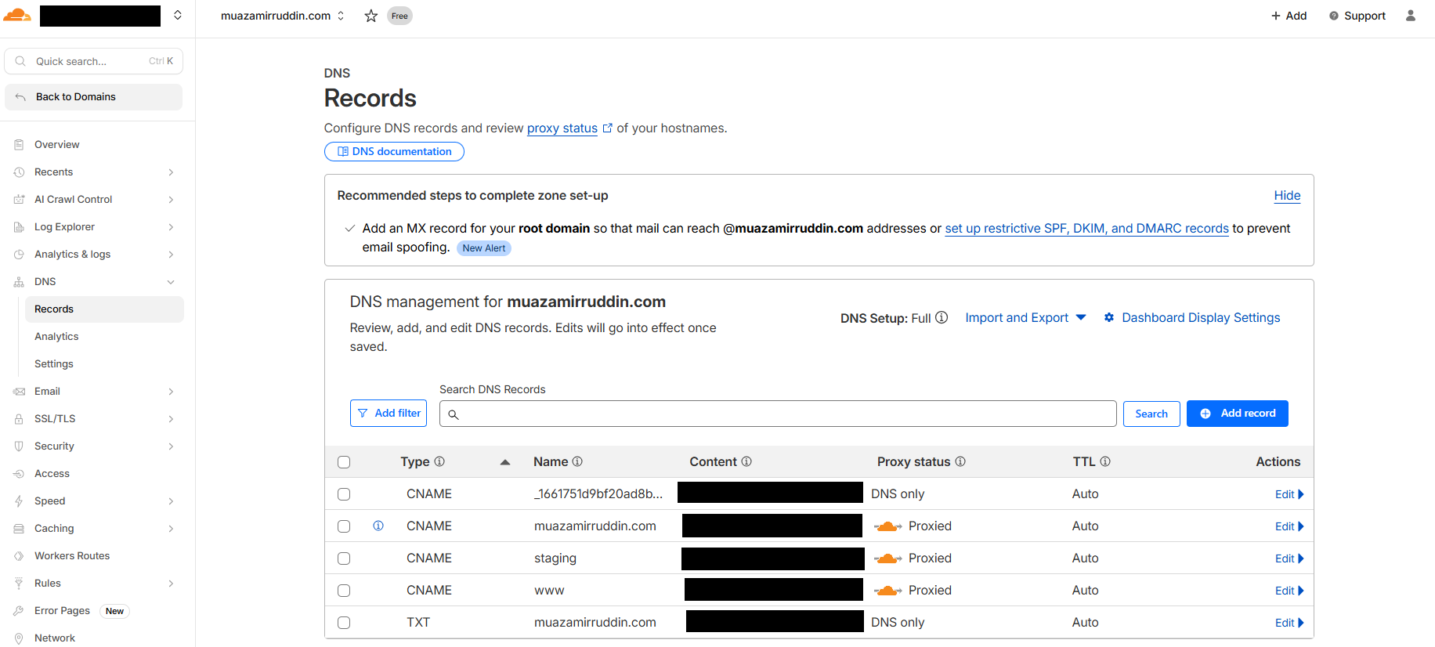Screen dimensions: 1435x647
Task: Click the SSL/TLS lock icon
Action: [19, 419]
